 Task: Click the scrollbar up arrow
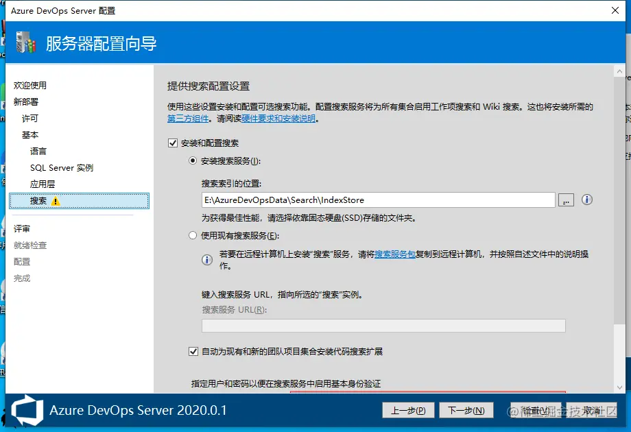click(x=619, y=71)
